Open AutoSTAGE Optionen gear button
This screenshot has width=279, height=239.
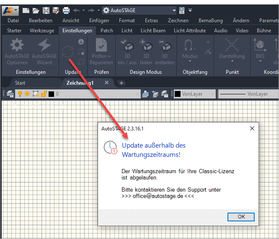coord(17,52)
